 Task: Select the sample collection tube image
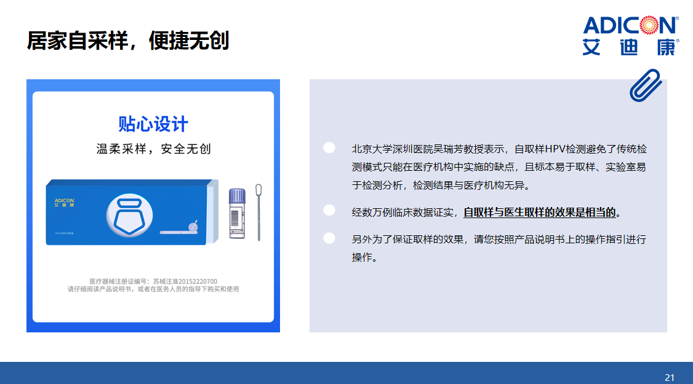pos(237,213)
